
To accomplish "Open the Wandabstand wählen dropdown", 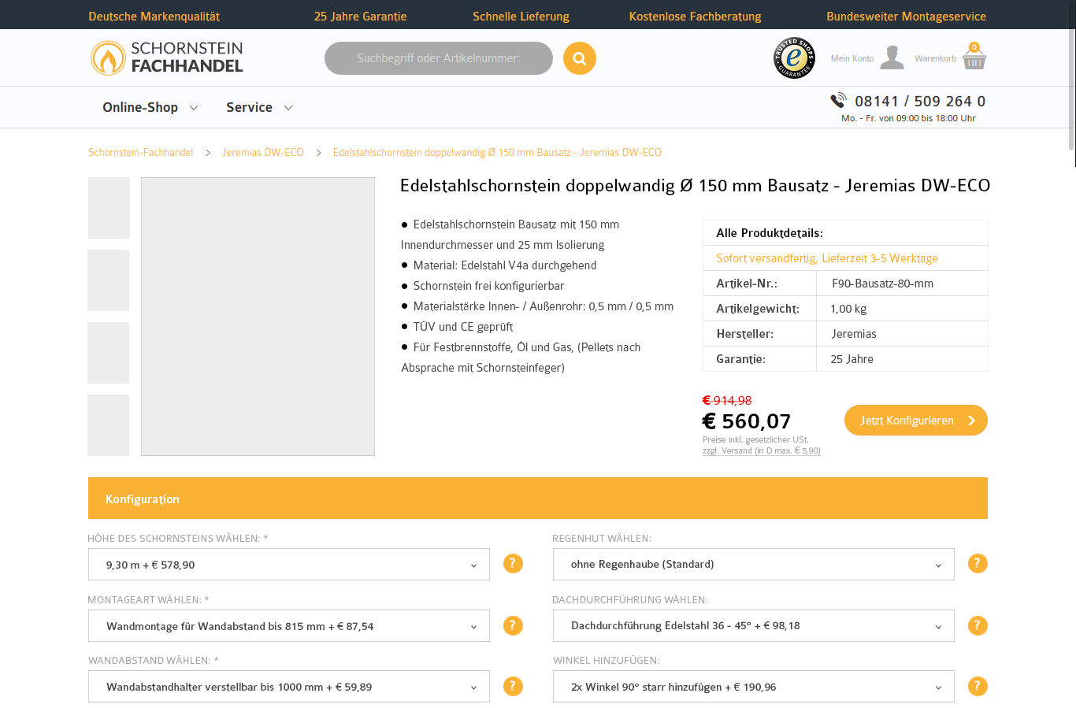I will pyautogui.click(x=289, y=687).
